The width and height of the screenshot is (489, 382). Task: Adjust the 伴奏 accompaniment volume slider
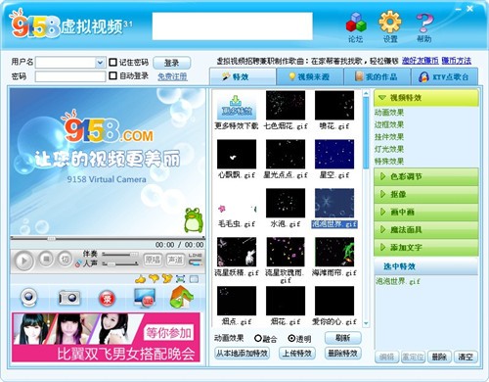click(x=120, y=254)
